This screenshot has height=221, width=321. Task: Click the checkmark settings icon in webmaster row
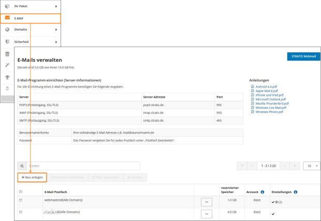[x=273, y=202]
